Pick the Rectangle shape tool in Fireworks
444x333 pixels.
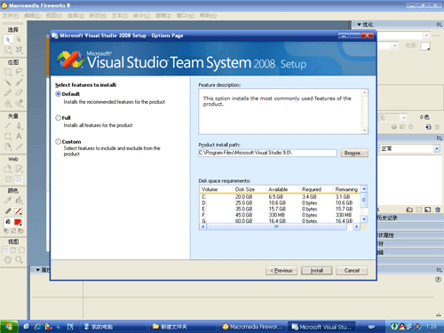click(8, 136)
